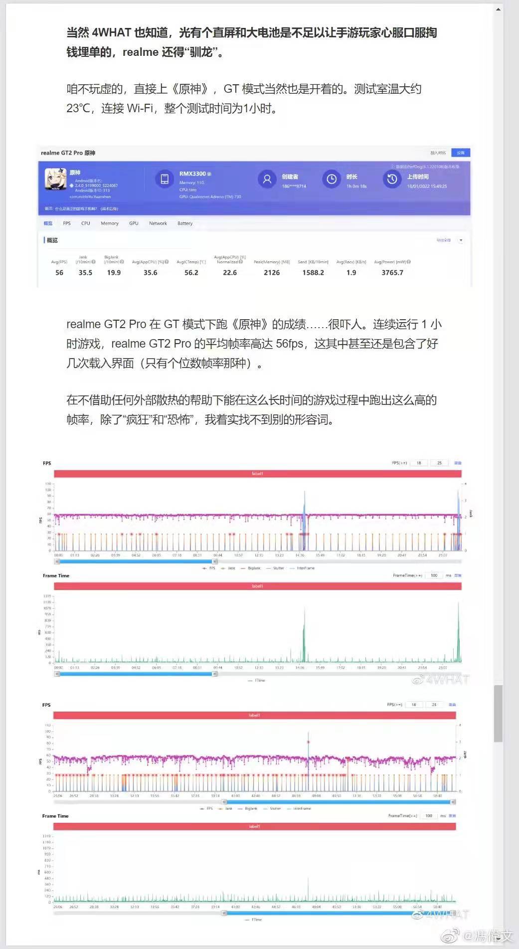The width and height of the screenshot is (519, 949).
Task: Click the reset link of the 00:00 FPS chart
Action: (458, 463)
